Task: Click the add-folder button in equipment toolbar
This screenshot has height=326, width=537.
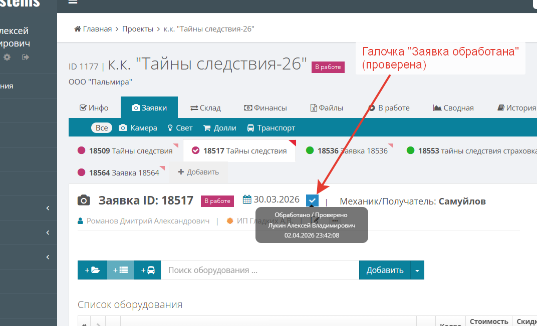Action: coord(92,270)
